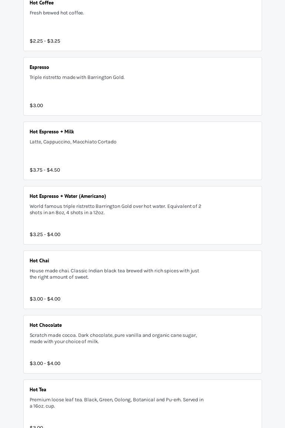Image resolution: width=285 pixels, height=428 pixels.
Task: Click the Fresh brewed hot coffee description
Action: [57, 13]
